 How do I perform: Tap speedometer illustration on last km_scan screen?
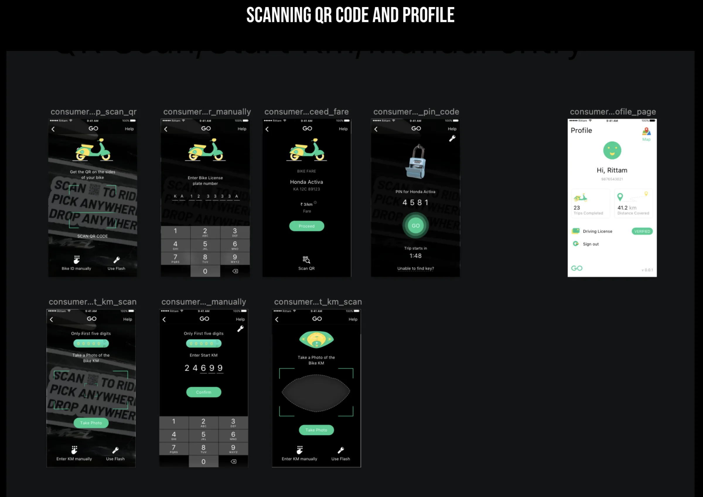(316, 340)
